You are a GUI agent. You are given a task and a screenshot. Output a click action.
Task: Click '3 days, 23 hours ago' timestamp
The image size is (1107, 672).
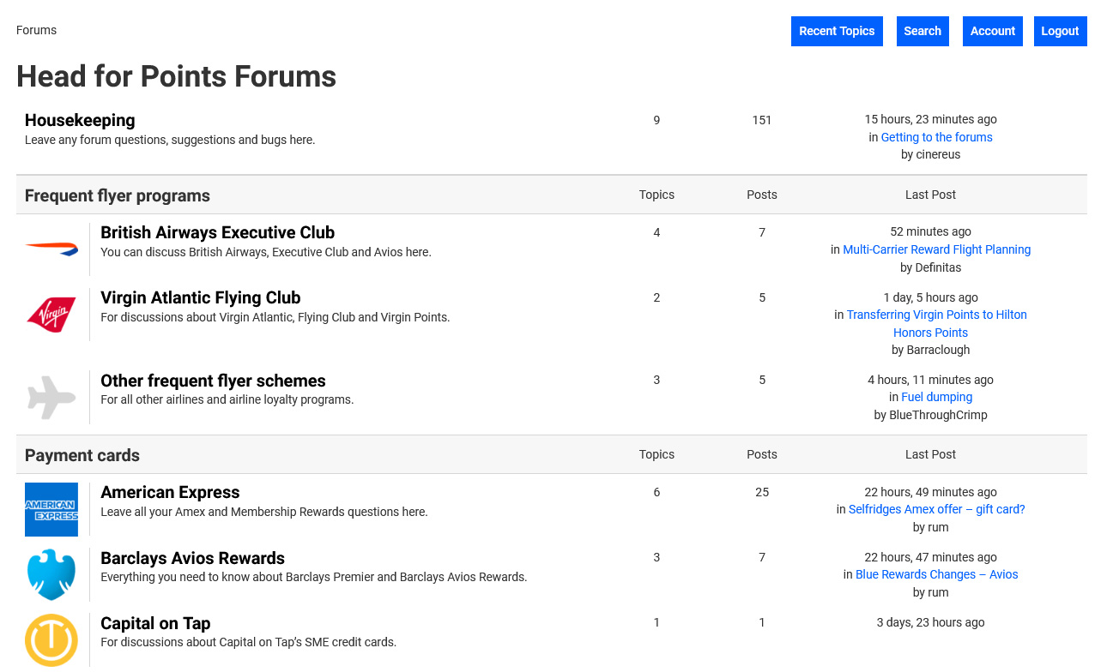pyautogui.click(x=930, y=622)
